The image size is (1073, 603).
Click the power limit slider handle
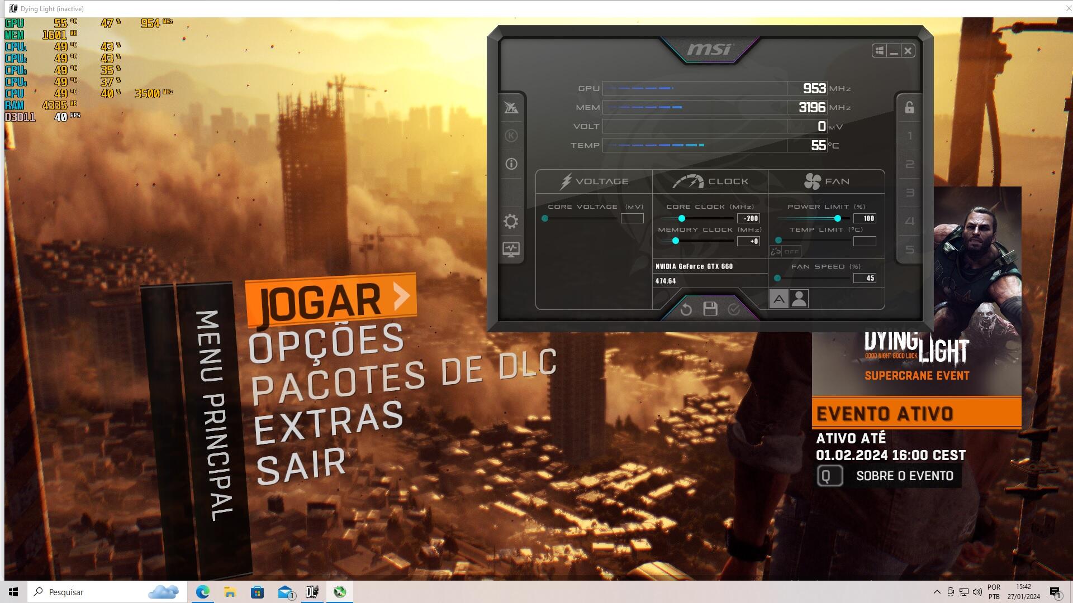[837, 218]
